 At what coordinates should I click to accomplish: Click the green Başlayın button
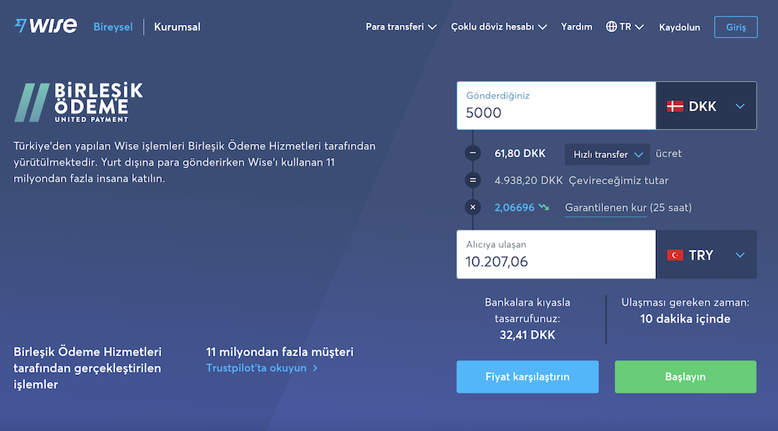click(685, 377)
